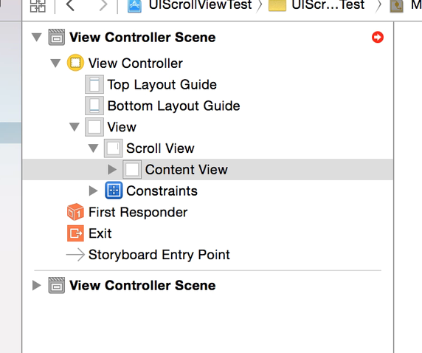Screen dimensions: 422x353
Task: Click the orange First Responder cube icon
Action: point(75,212)
